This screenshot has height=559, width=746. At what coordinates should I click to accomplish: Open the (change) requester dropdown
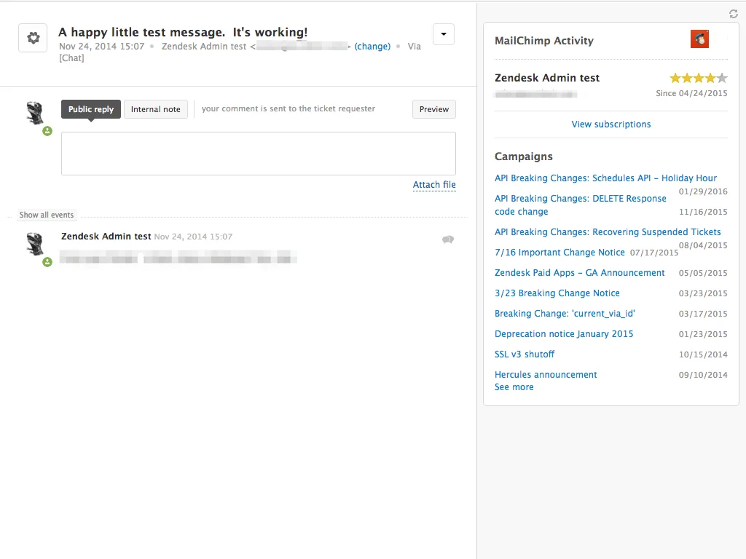click(x=372, y=46)
